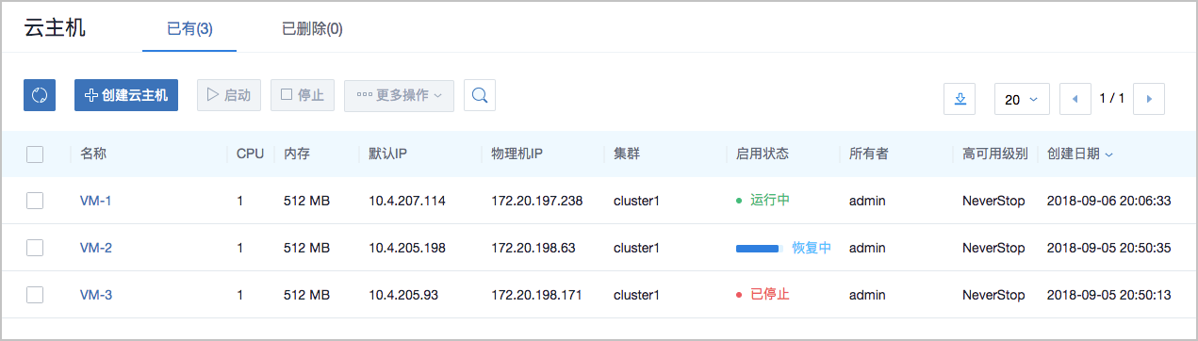Go to previous page arrow
The height and width of the screenshot is (341, 1198).
point(1075,98)
